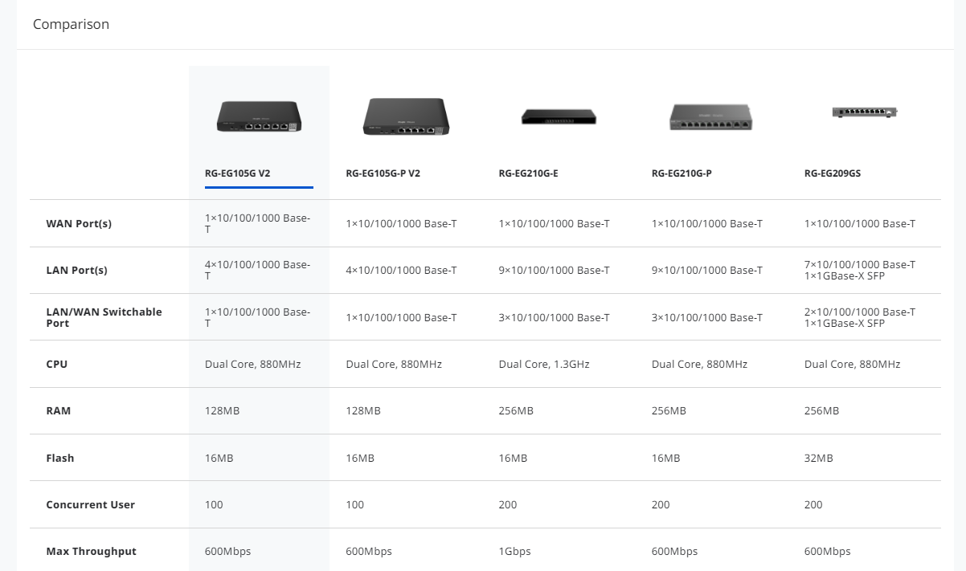The height and width of the screenshot is (571, 966).
Task: Open the RG-EG209GS model link
Action: [x=832, y=173]
